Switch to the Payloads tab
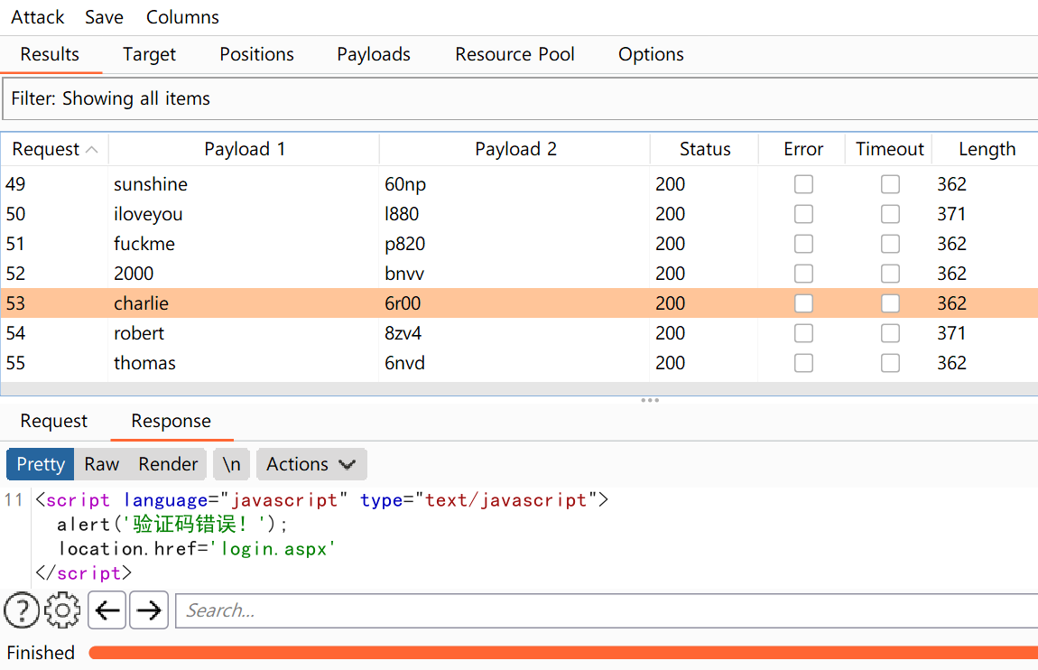The height and width of the screenshot is (670, 1038). [x=374, y=54]
